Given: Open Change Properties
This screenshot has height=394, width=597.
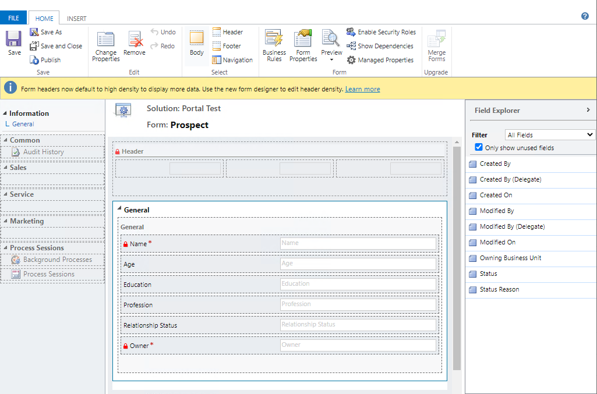Looking at the screenshot, I should pos(105,45).
